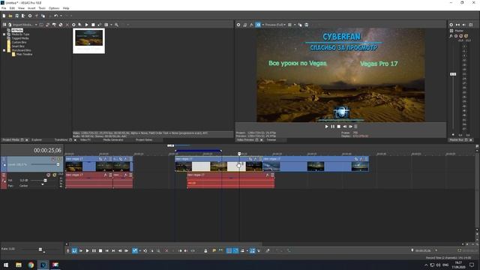Screen dimensions: 480x270
Task: Open the VEGAS Pro taskbar icon
Action: point(43,265)
